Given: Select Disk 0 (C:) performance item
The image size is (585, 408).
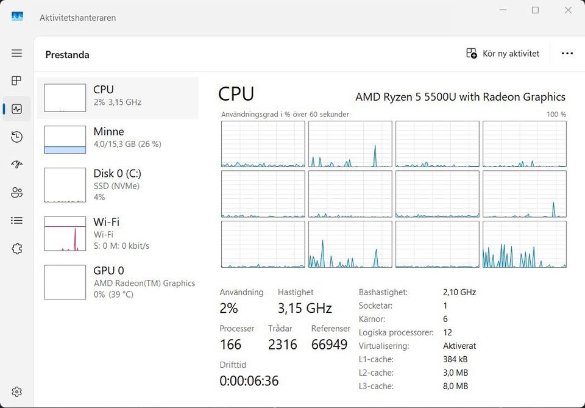Looking at the screenshot, I should (x=118, y=185).
